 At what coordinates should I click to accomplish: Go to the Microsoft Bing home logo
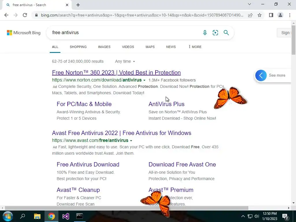click(x=24, y=33)
